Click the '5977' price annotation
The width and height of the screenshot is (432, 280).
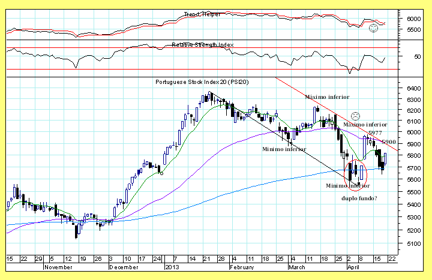pyautogui.click(x=375, y=133)
